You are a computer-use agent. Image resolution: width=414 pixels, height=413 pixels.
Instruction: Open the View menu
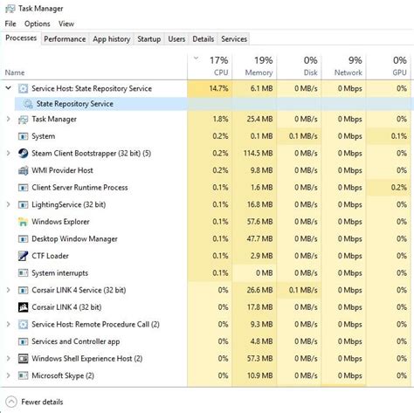coord(66,24)
